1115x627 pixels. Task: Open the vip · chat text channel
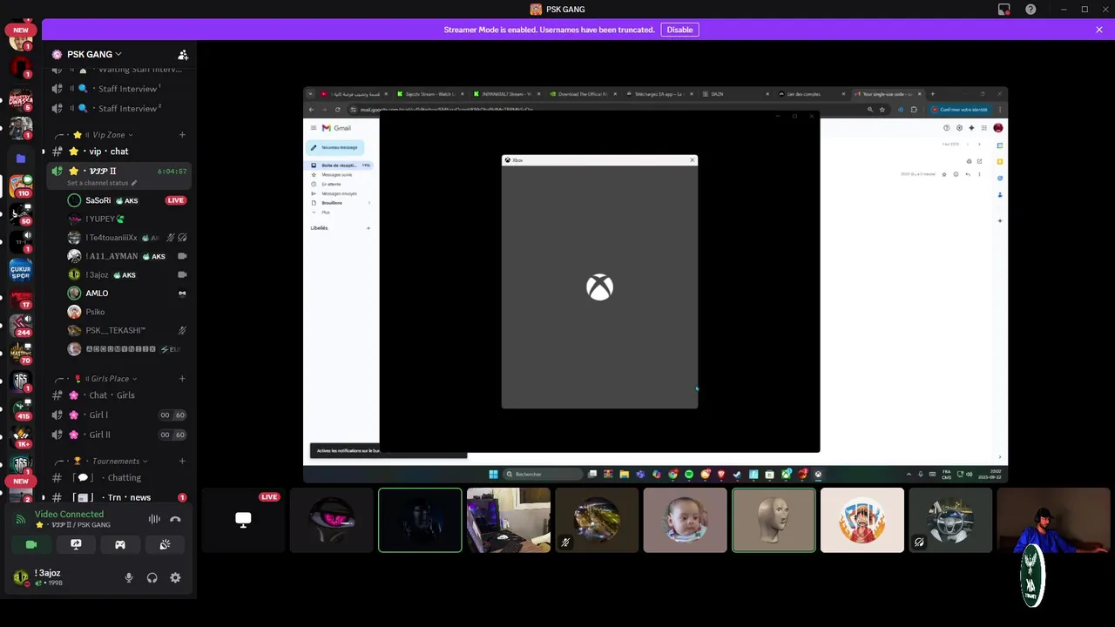[x=118, y=152]
